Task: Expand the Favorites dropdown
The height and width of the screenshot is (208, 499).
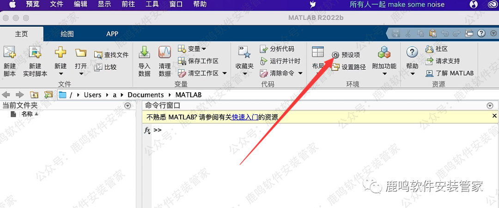Action: click(x=244, y=74)
